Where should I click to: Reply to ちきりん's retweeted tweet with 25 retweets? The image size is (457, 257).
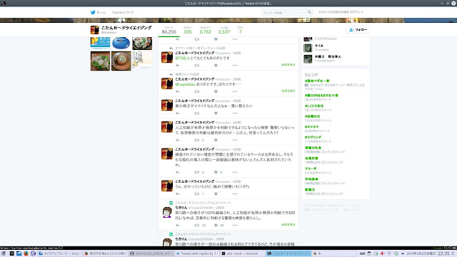178,226
